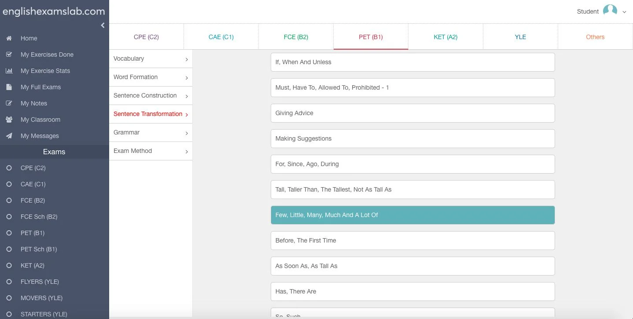Collapse the sidebar with the arrow
This screenshot has height=319, width=633.
pos(103,25)
